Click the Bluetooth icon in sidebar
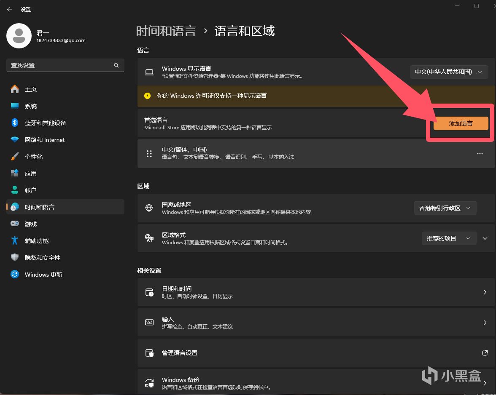 [x=14, y=123]
